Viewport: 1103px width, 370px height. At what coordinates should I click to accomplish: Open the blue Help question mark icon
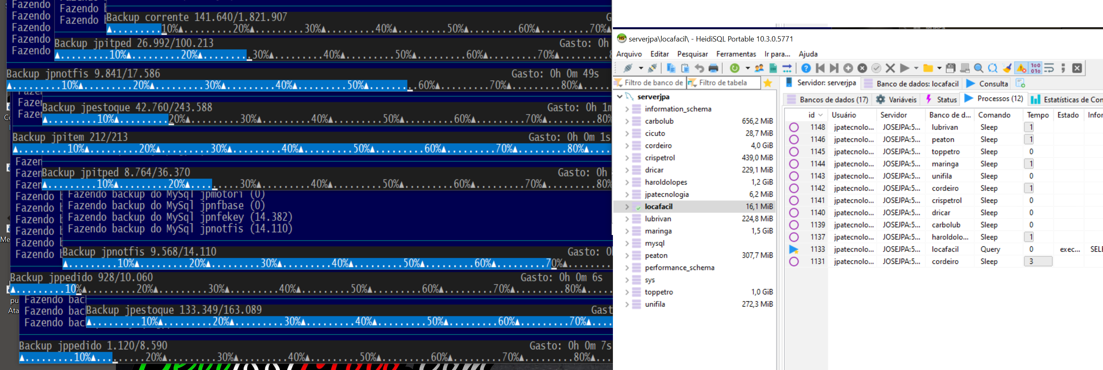[806, 68]
